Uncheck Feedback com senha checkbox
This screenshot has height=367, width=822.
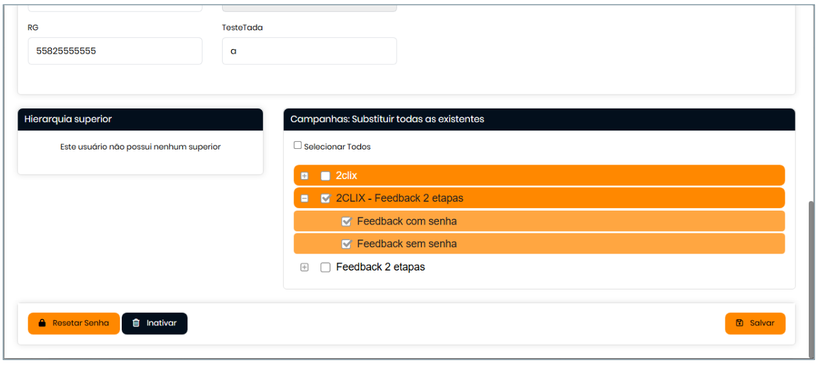point(346,221)
